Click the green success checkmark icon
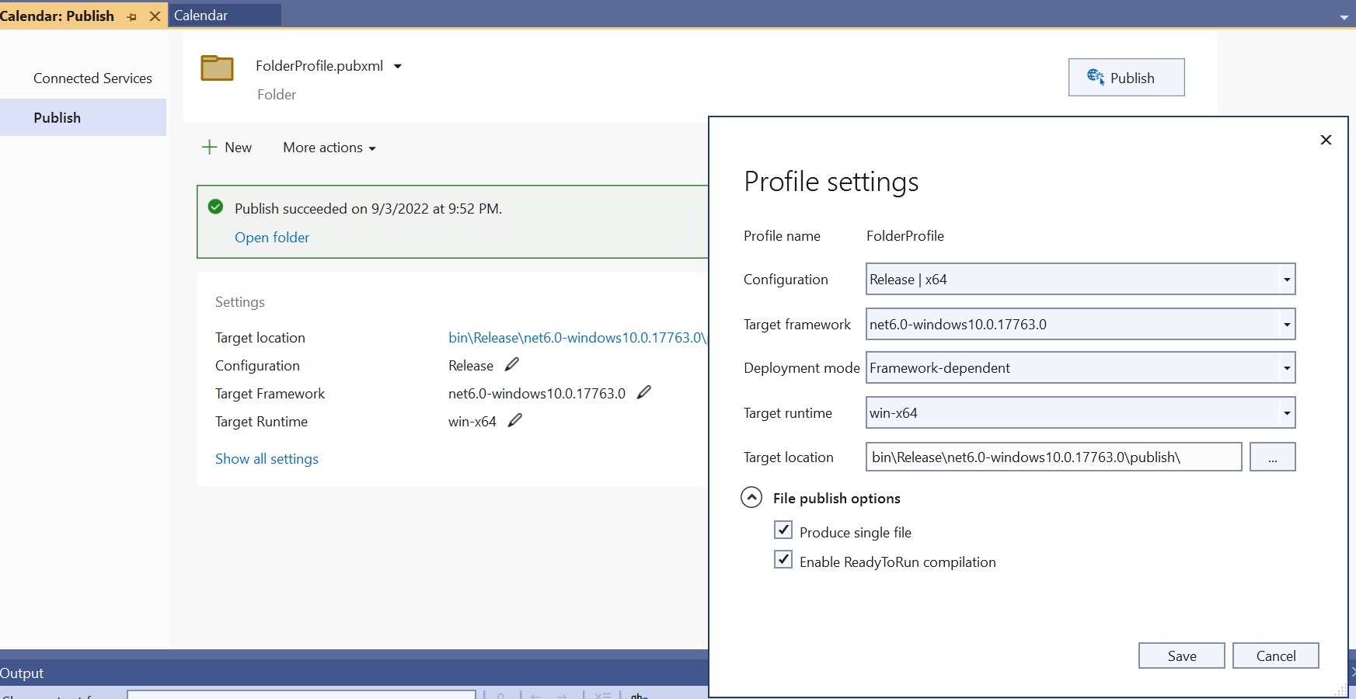1356x699 pixels. [x=215, y=207]
